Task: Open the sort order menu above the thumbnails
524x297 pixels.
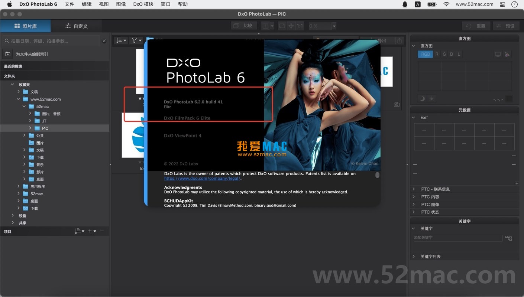Action: [121, 40]
